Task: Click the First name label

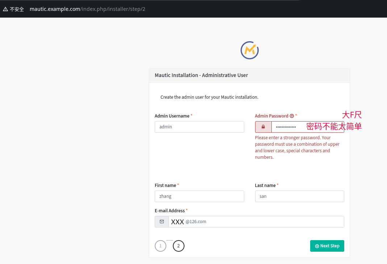Action: tap(165, 186)
